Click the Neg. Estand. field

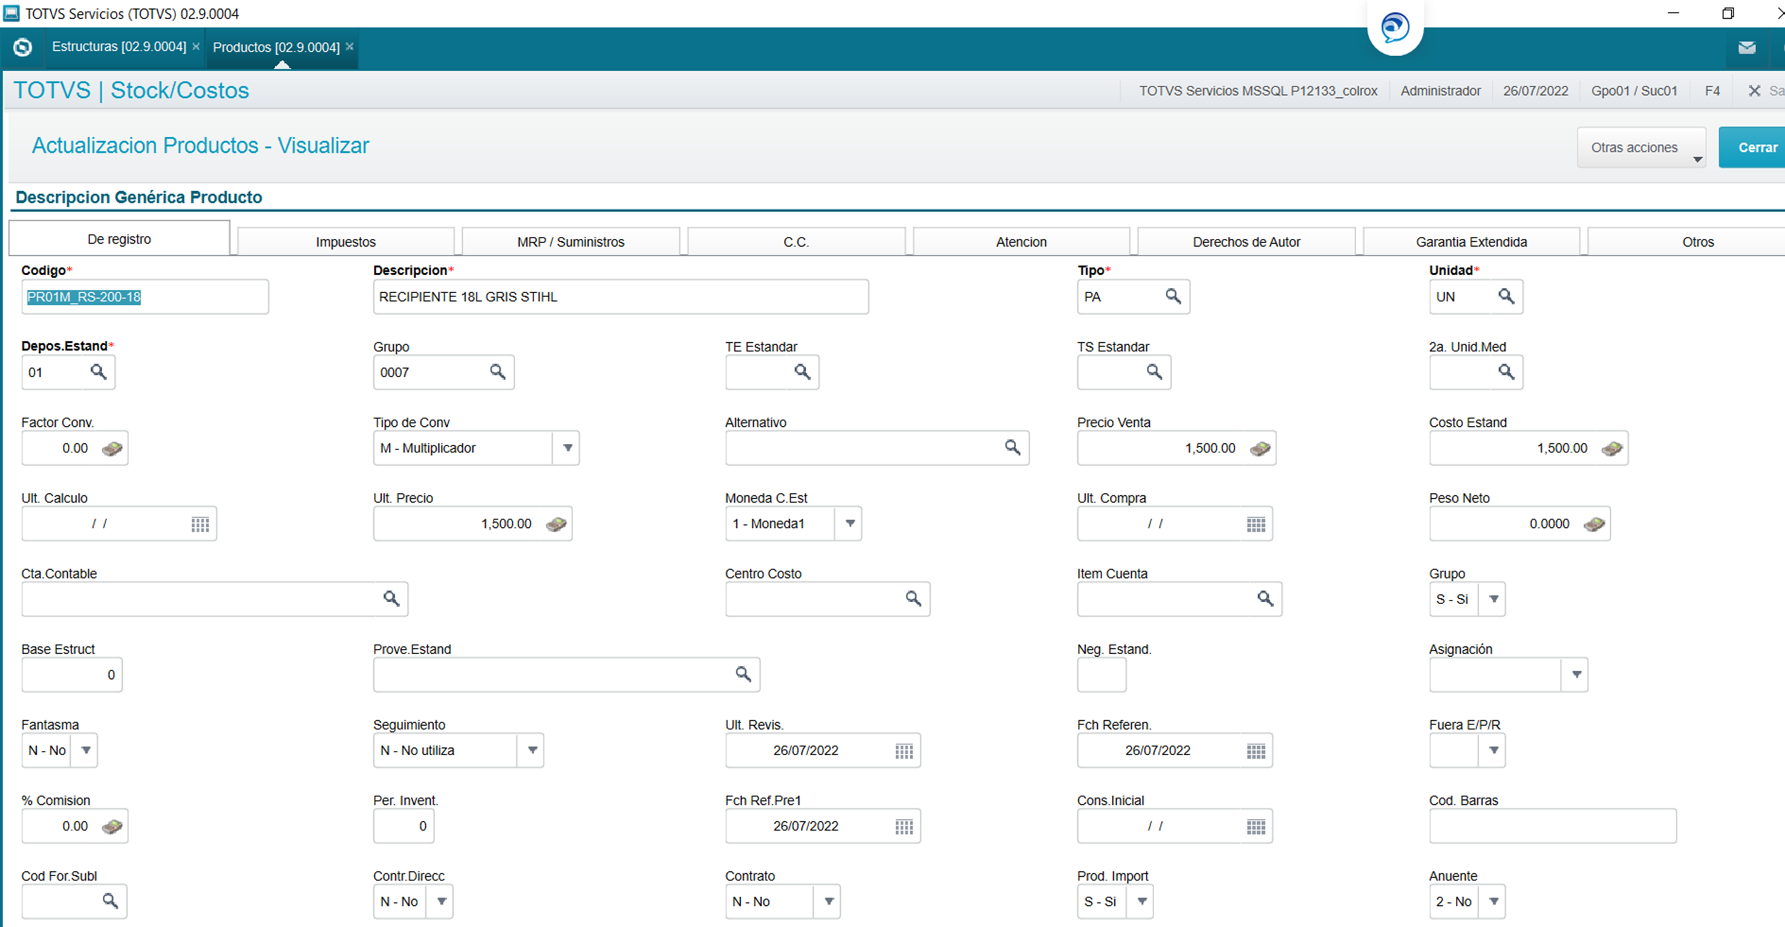tap(1101, 675)
